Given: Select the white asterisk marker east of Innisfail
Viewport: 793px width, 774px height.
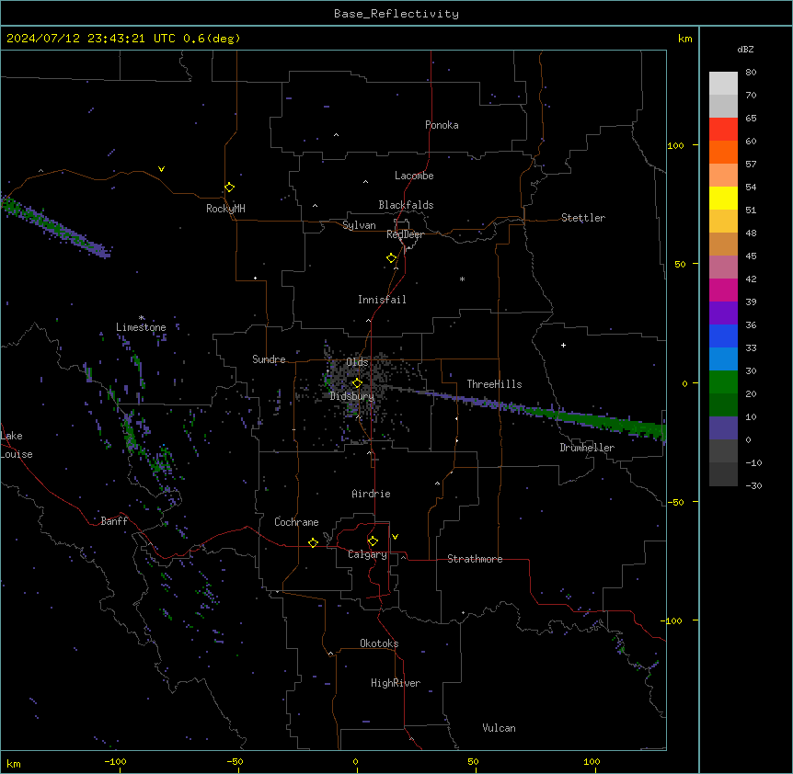Looking at the screenshot, I should pos(462,279).
